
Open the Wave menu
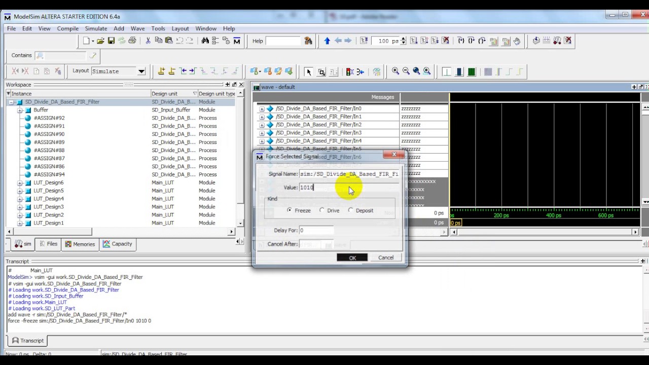pos(137,28)
